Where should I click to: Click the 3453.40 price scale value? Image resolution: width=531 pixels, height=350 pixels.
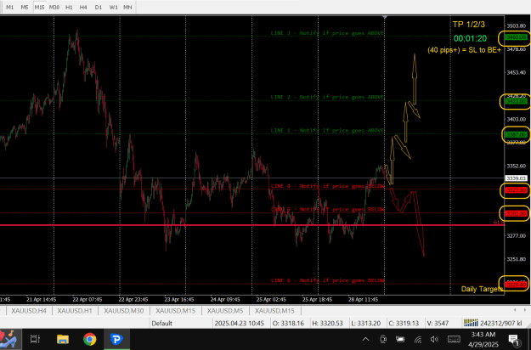[x=516, y=72]
